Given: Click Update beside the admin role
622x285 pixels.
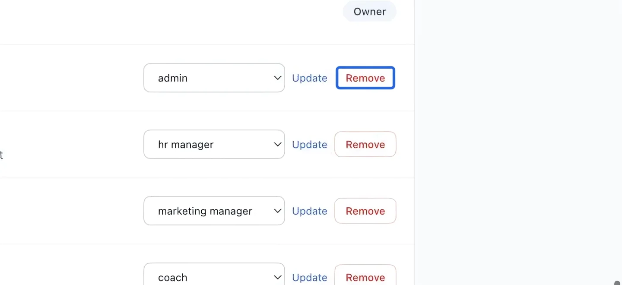Looking at the screenshot, I should click(x=310, y=78).
